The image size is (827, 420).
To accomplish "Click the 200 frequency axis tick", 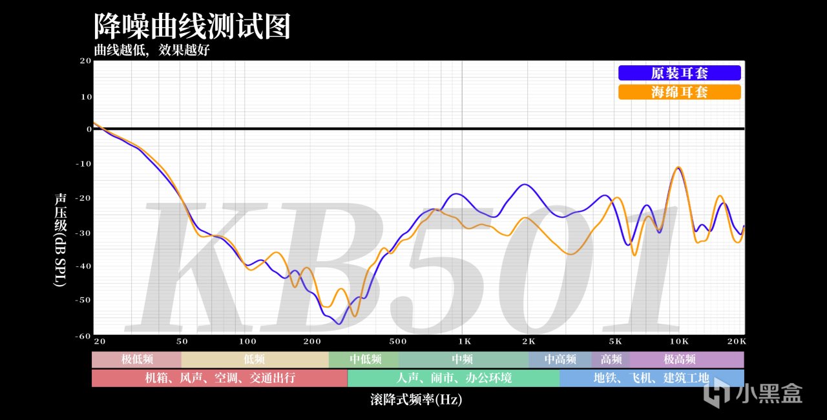I will [x=313, y=341].
